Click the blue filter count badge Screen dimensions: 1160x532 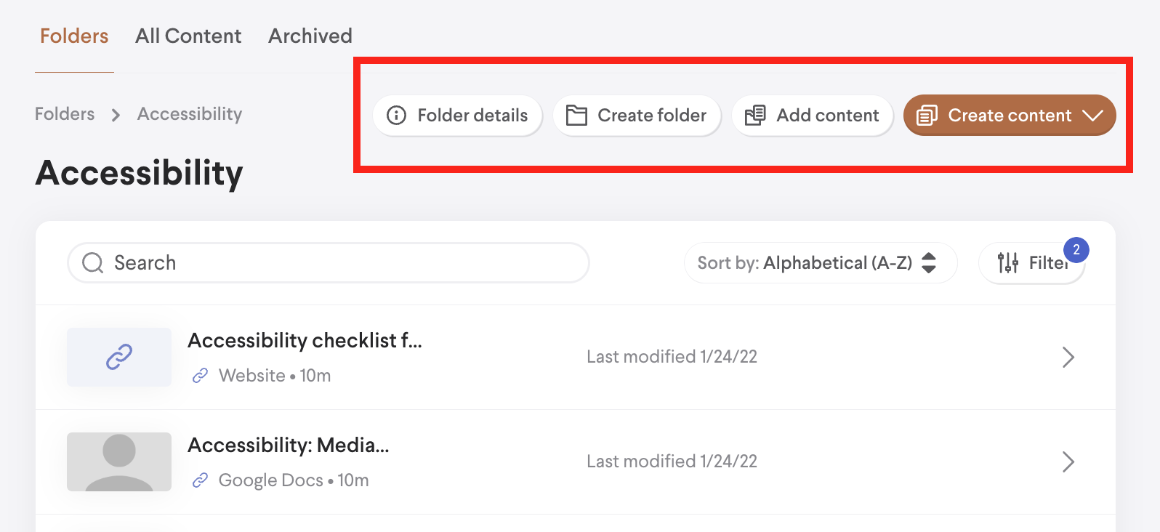tap(1076, 250)
